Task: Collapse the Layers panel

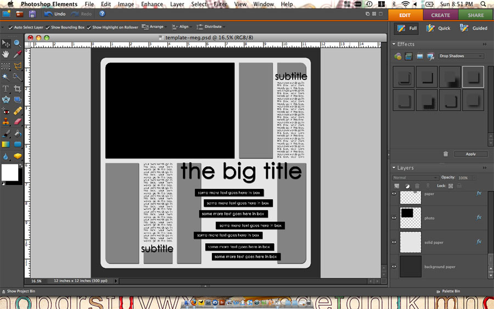Action: 394,168
